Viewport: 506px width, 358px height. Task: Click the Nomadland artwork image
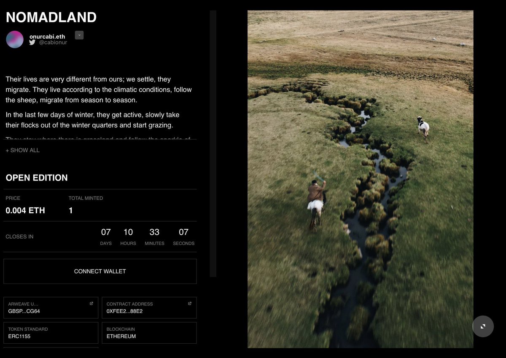tap(361, 179)
